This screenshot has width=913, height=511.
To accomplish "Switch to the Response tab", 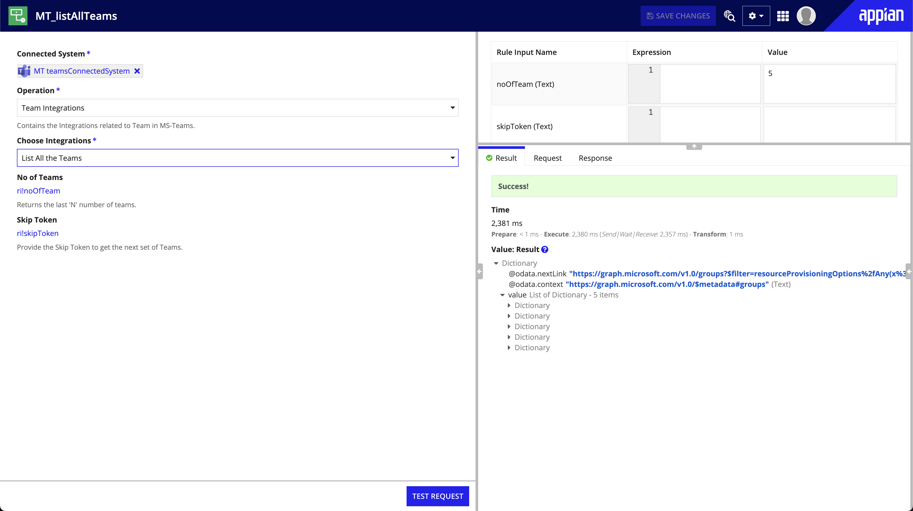I will pyautogui.click(x=595, y=158).
